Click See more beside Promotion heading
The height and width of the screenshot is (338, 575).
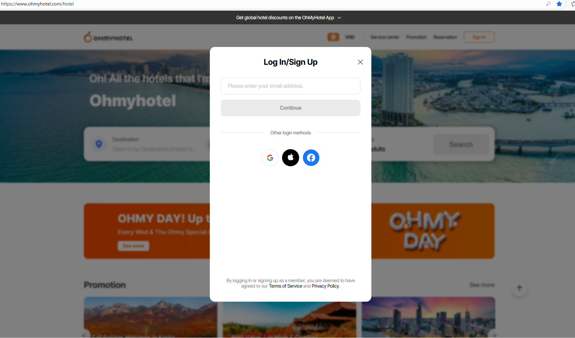coord(482,285)
